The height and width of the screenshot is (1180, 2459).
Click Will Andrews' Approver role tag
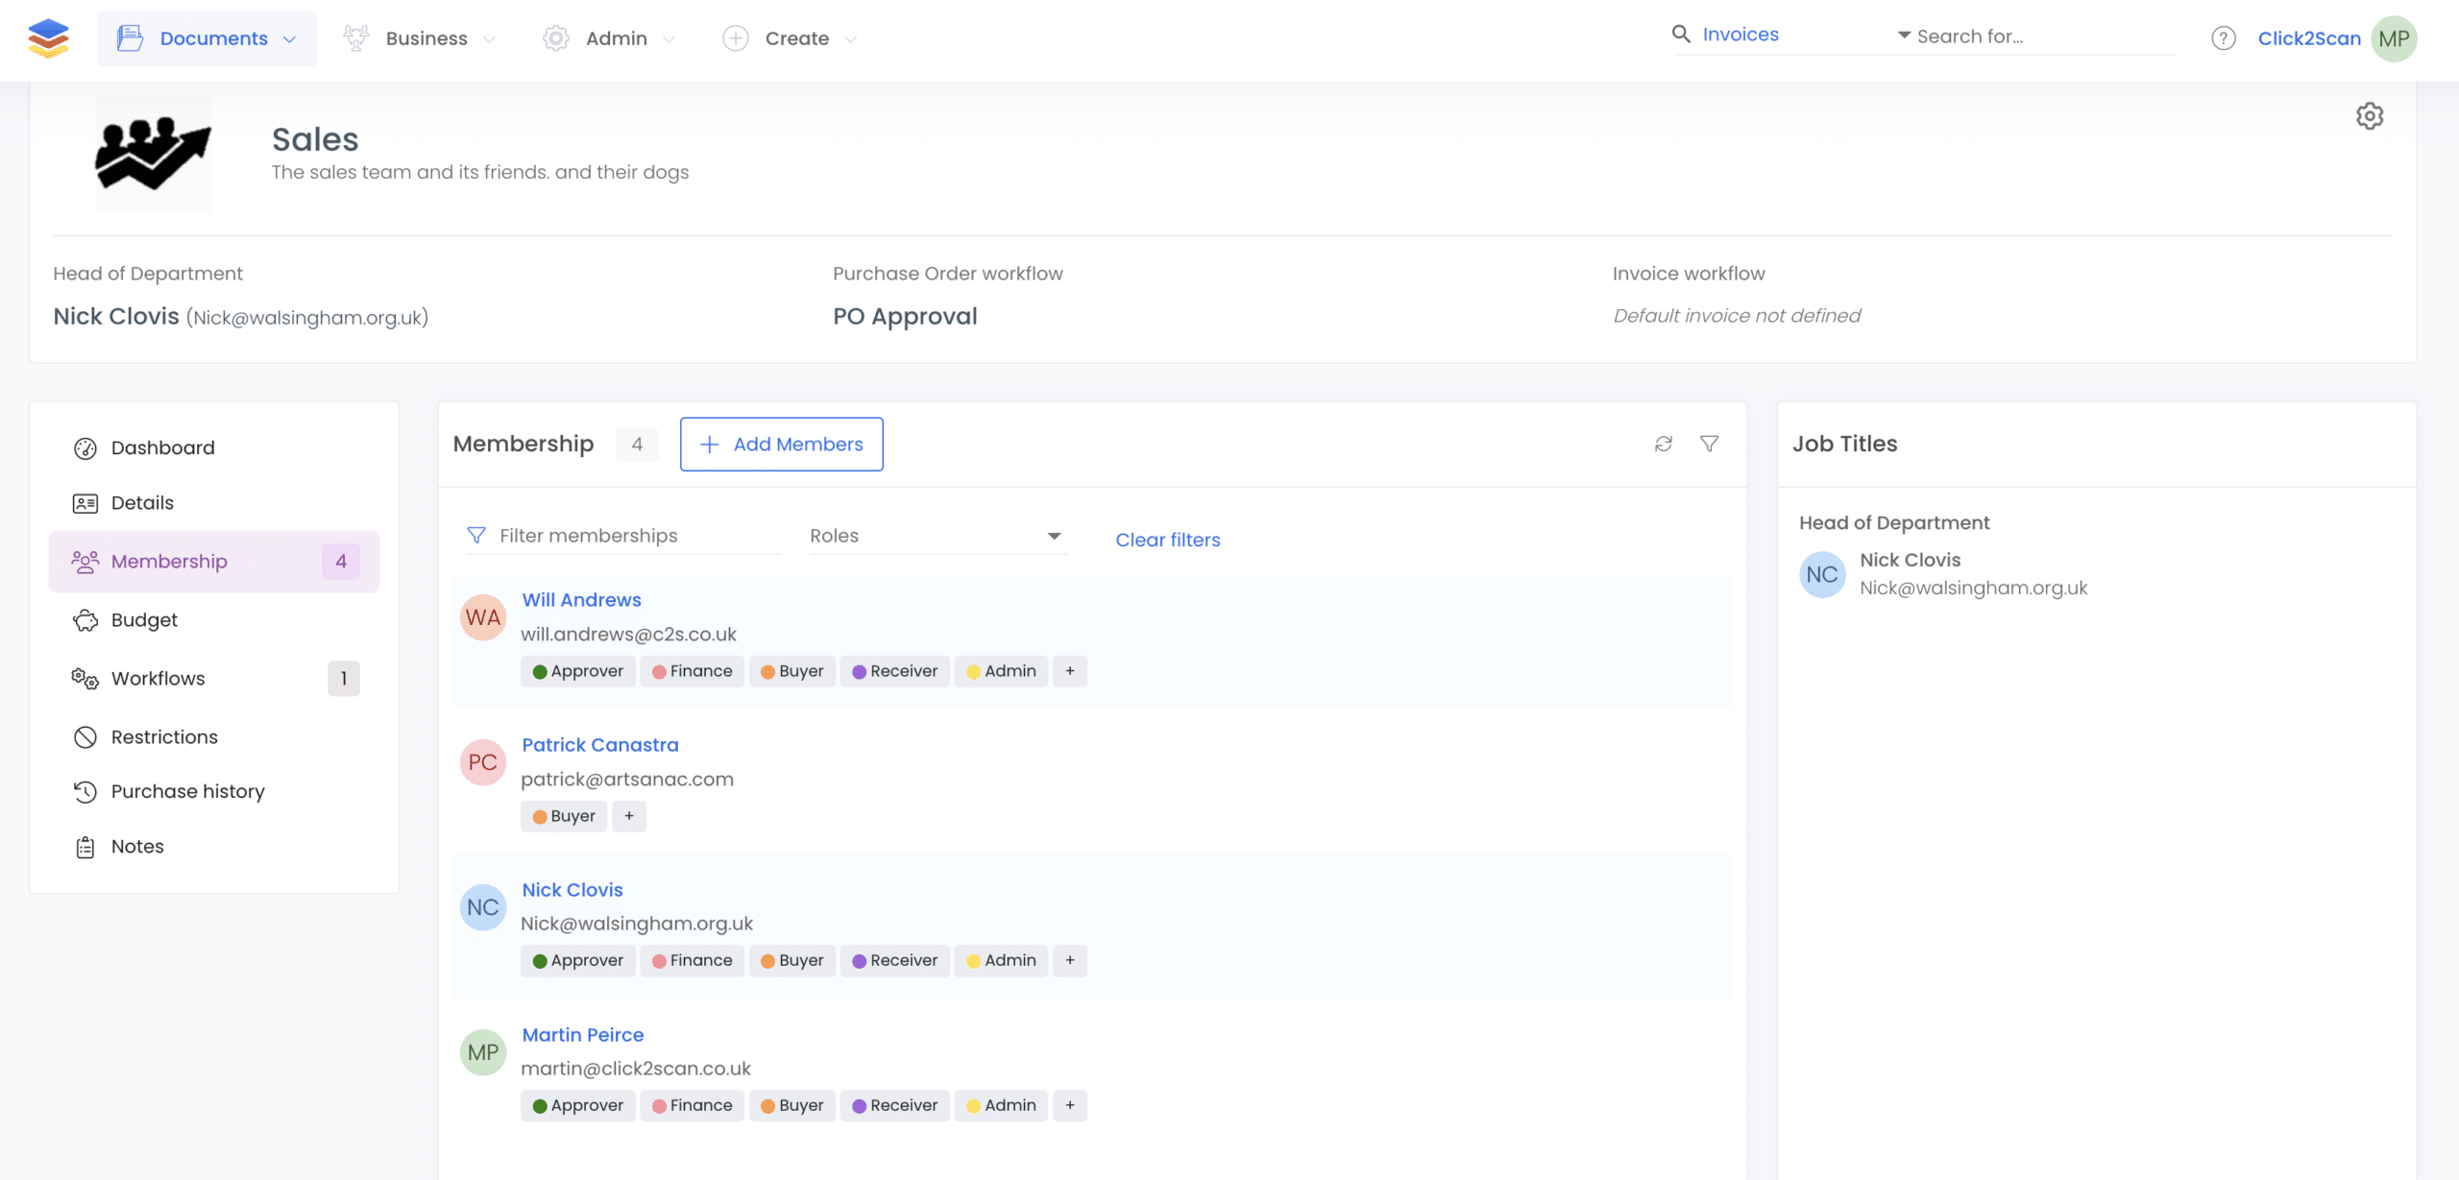pos(577,671)
